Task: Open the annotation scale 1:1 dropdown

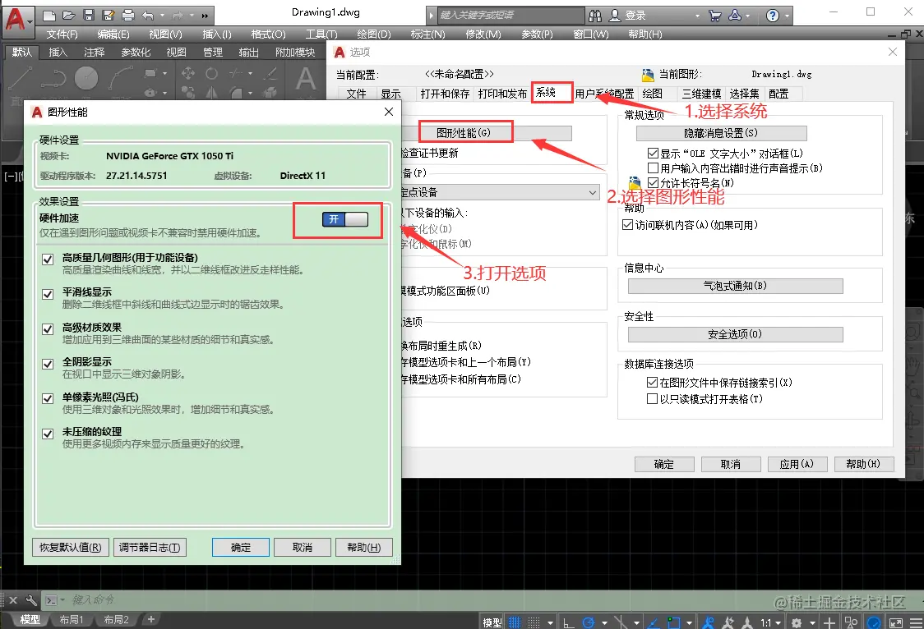Action: [771, 622]
